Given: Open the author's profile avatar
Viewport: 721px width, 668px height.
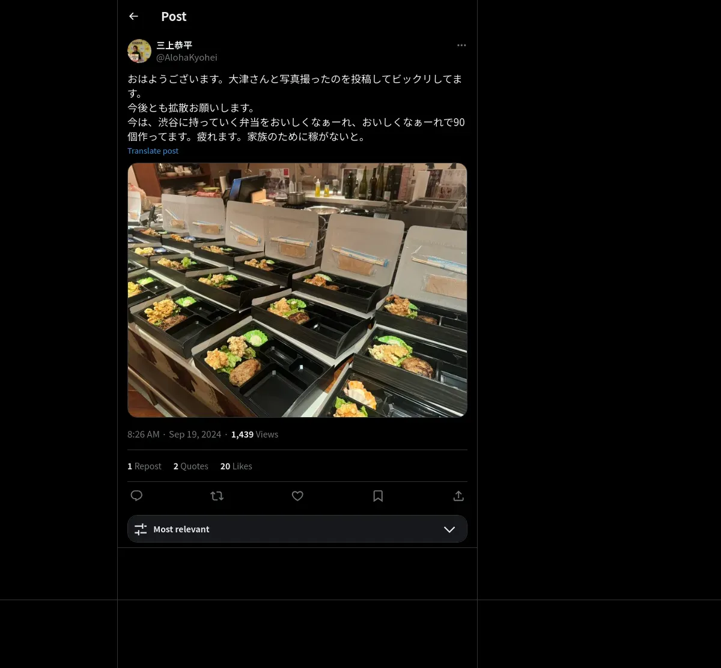Looking at the screenshot, I should click(x=139, y=51).
